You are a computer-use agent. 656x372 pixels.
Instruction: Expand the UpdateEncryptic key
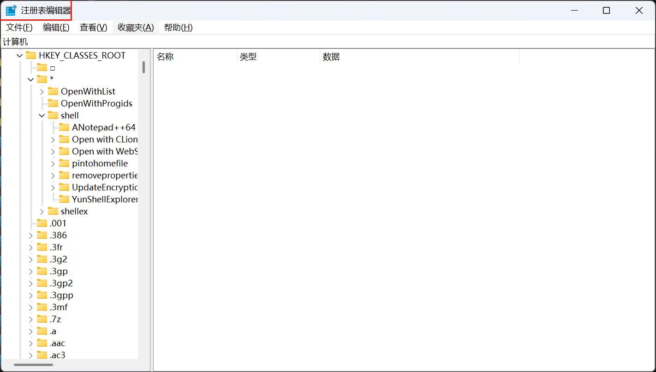pos(53,188)
